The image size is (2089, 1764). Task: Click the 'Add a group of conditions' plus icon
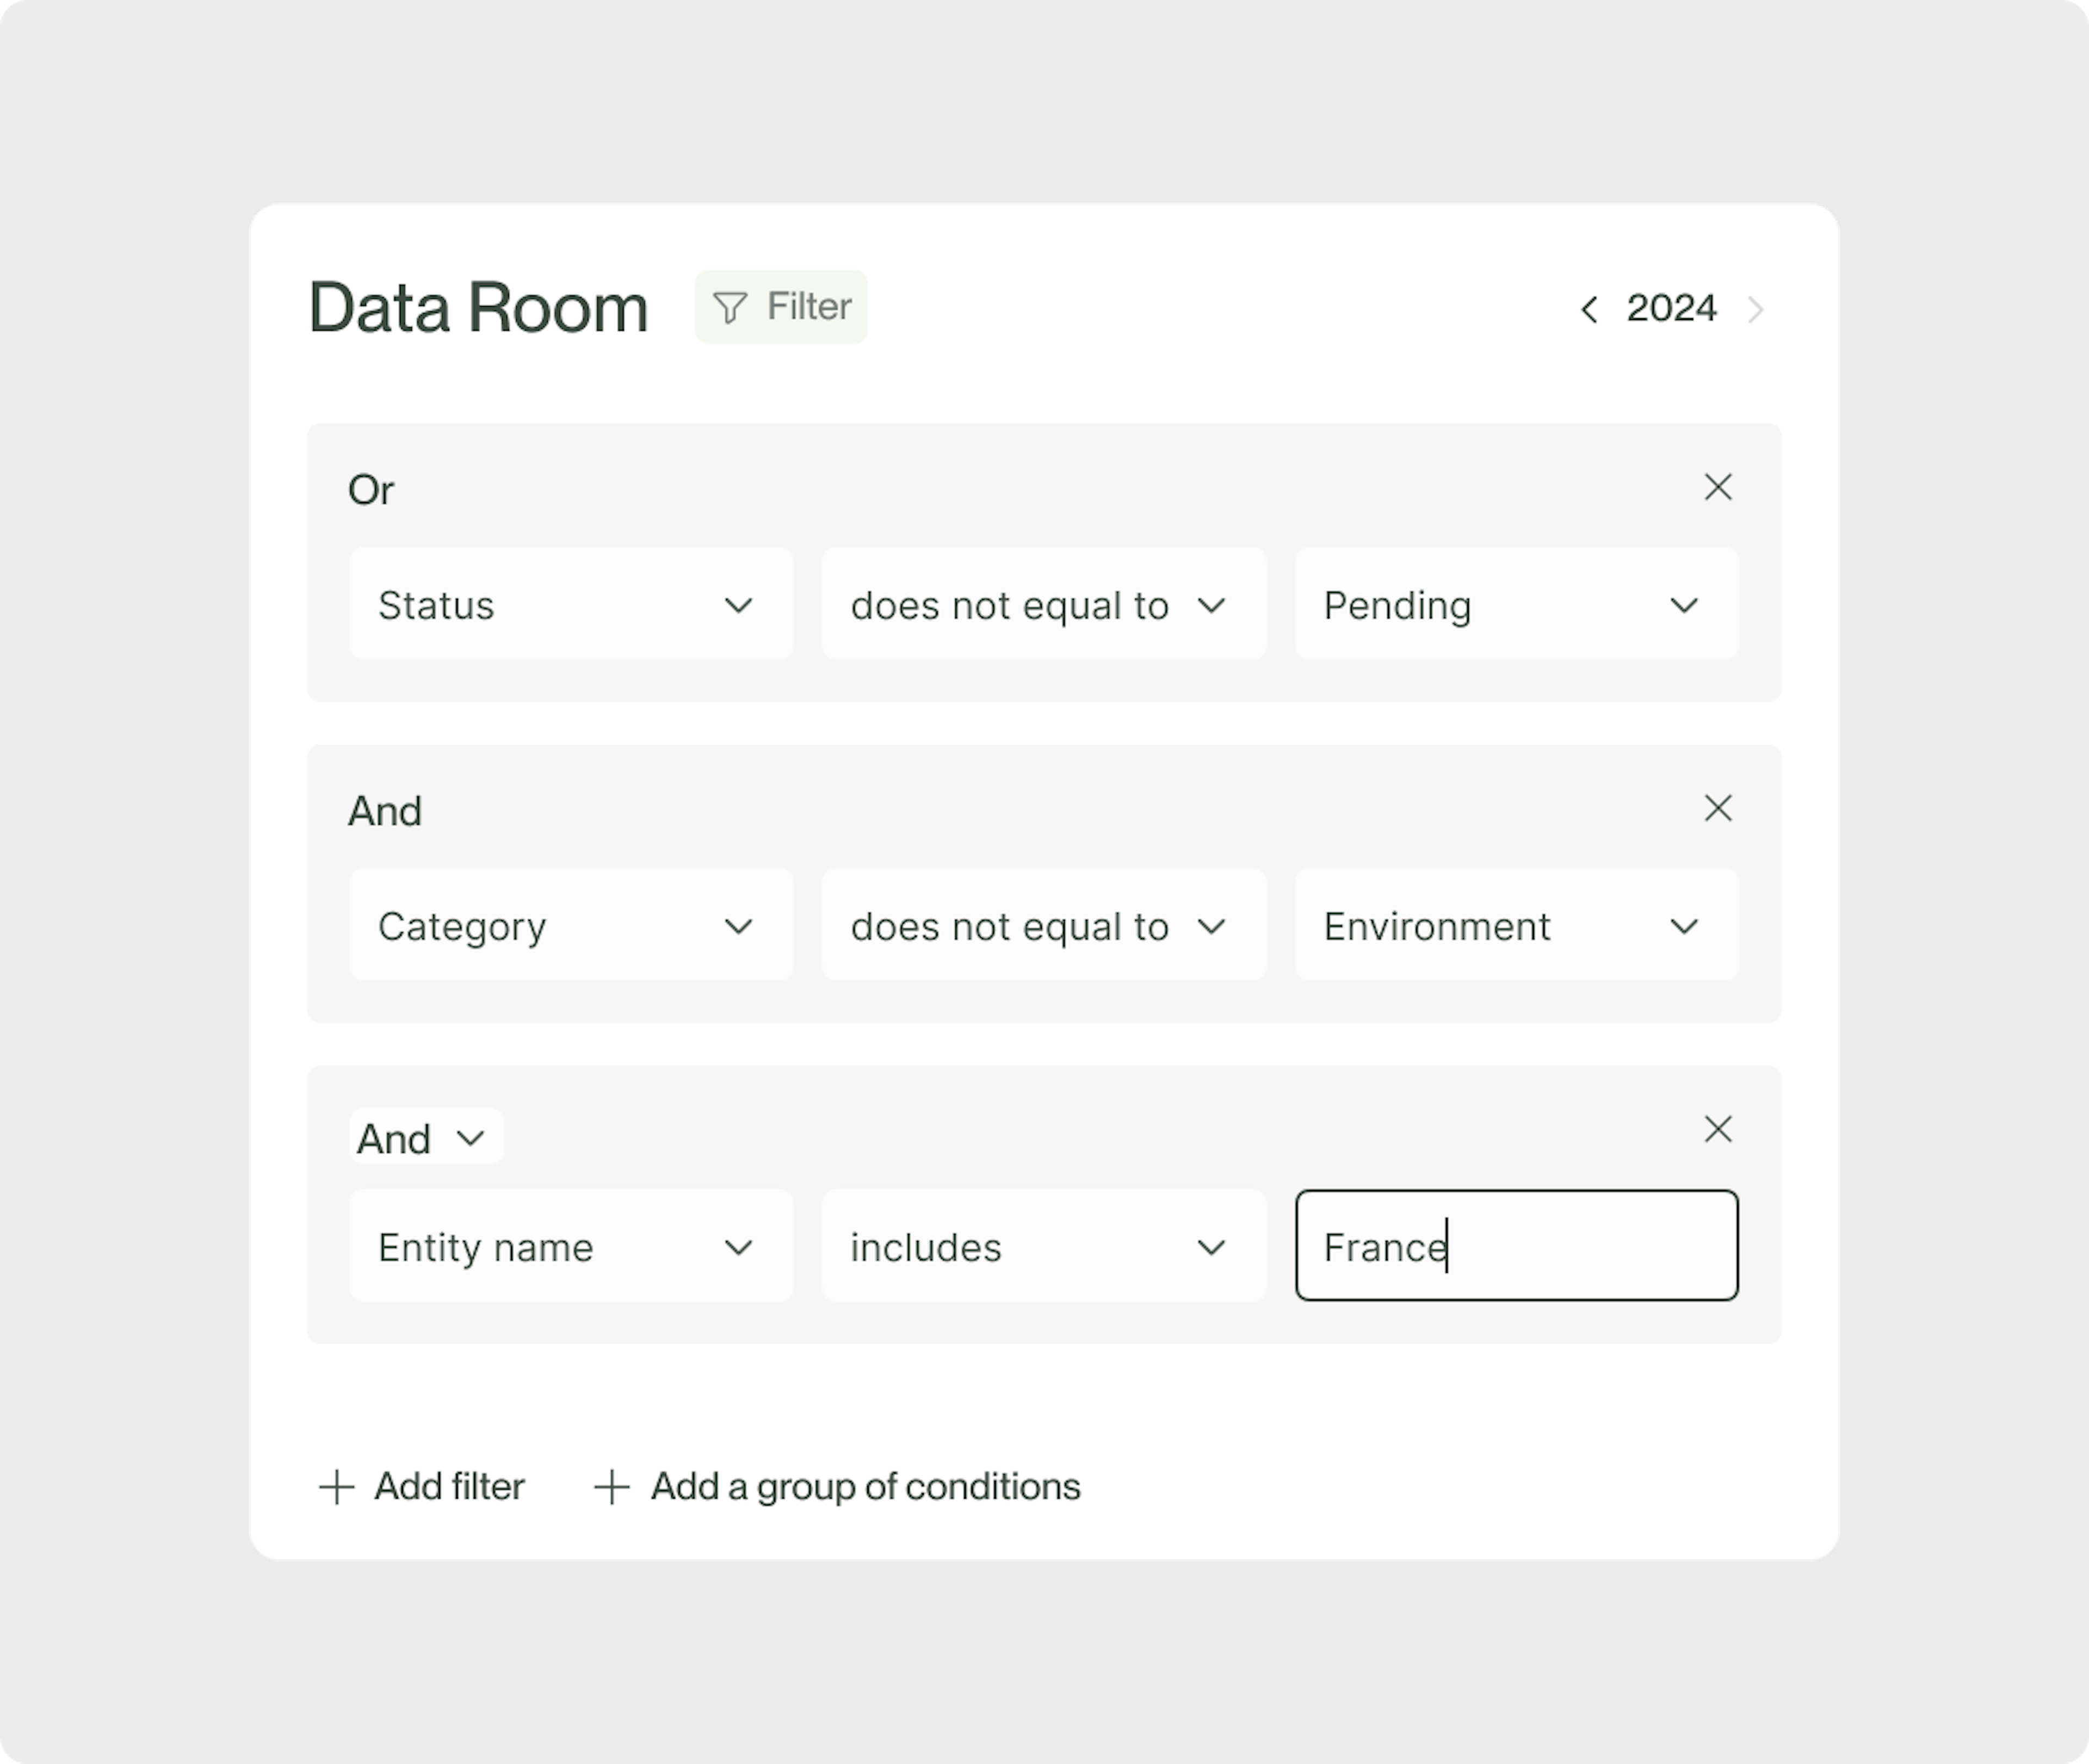(x=614, y=1486)
